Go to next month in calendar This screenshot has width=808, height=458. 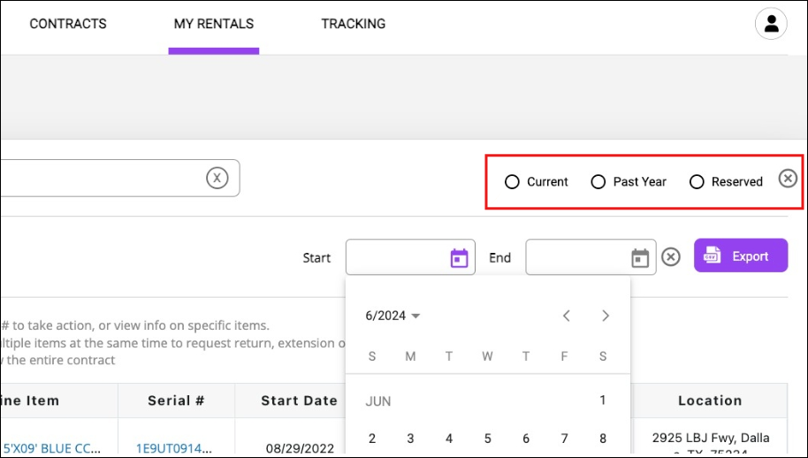[606, 316]
